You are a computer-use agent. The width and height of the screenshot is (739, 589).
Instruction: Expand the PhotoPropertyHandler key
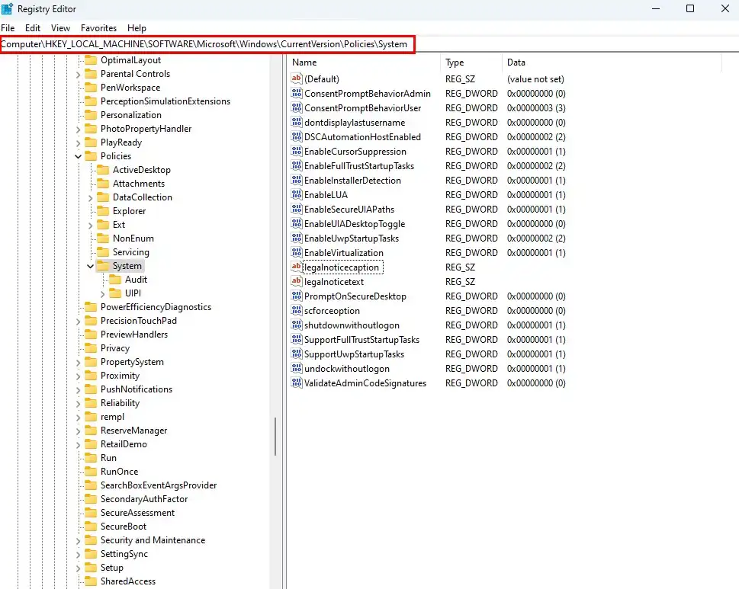click(x=79, y=129)
